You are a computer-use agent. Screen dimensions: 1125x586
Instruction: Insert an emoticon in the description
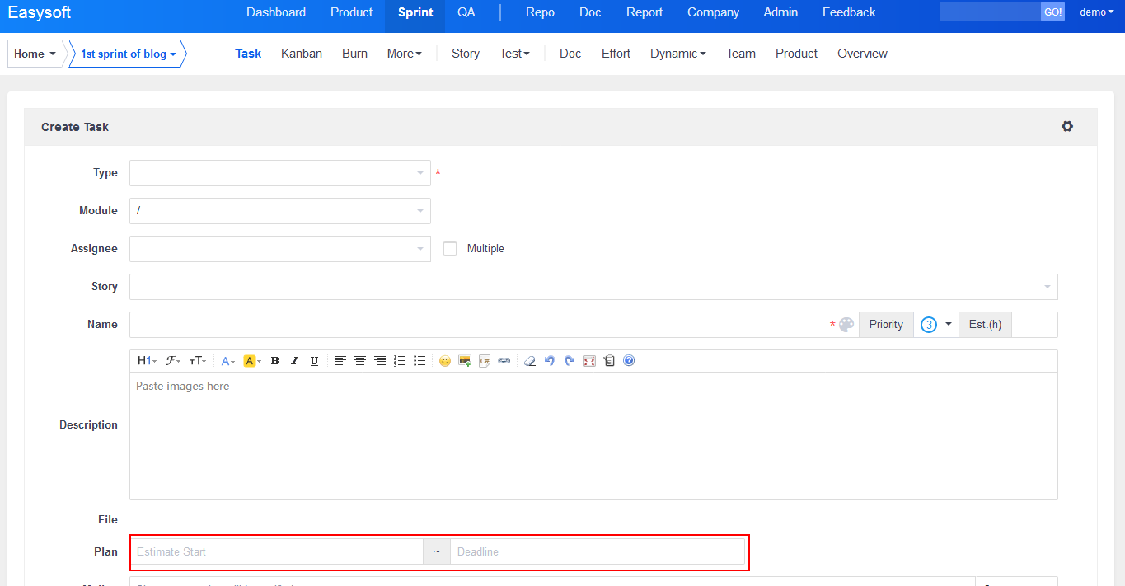point(445,361)
